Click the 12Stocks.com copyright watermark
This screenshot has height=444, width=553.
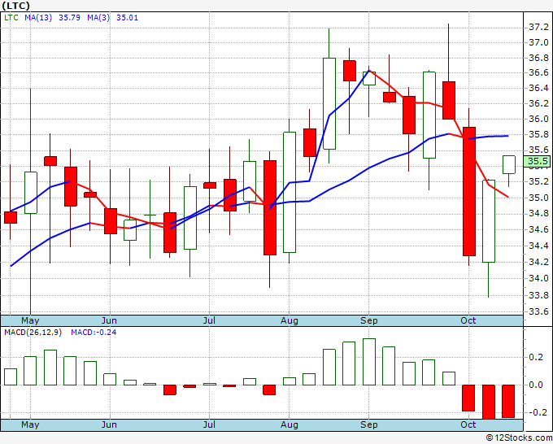pos(519,437)
